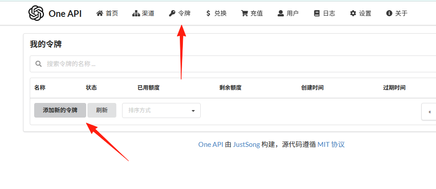Click the user icon beside 用户
Image resolution: width=436 pixels, height=189 pixels.
click(x=281, y=13)
